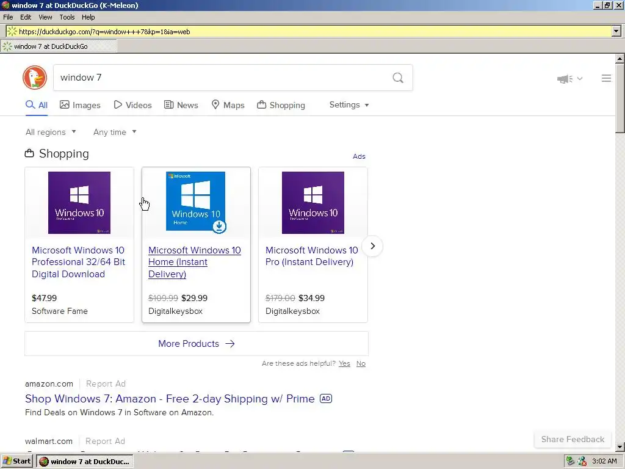The image size is (625, 469).
Task: Click the K-Meleon taskbar button
Action: [x=84, y=462]
